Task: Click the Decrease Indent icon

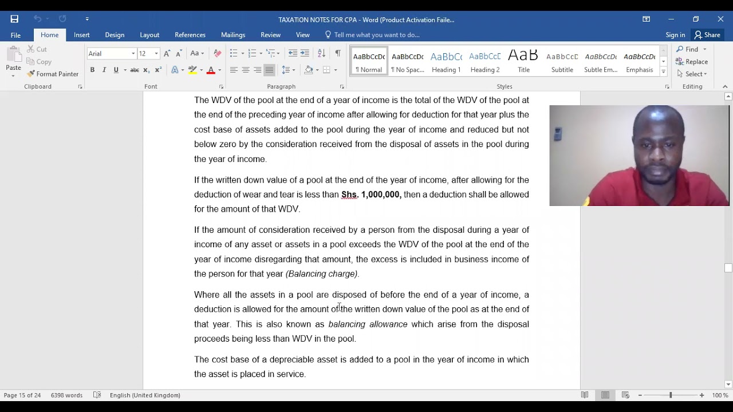Action: click(293, 53)
